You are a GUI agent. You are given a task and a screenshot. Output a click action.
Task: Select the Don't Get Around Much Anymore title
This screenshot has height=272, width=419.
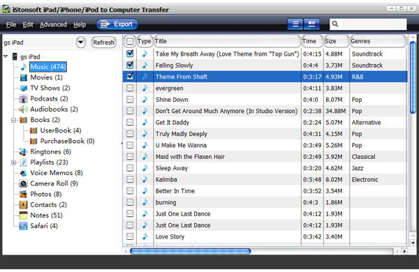226,111
